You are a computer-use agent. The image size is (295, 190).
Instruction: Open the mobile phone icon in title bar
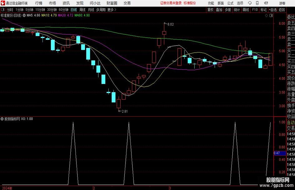257,3
